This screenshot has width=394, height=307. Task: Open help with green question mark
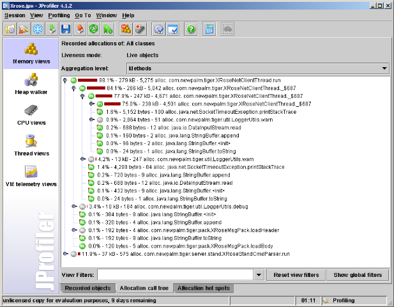click(x=191, y=29)
